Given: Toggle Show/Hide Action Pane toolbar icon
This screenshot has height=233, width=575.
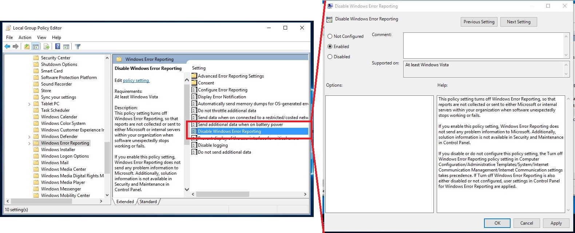Looking at the screenshot, I should click(66, 47).
